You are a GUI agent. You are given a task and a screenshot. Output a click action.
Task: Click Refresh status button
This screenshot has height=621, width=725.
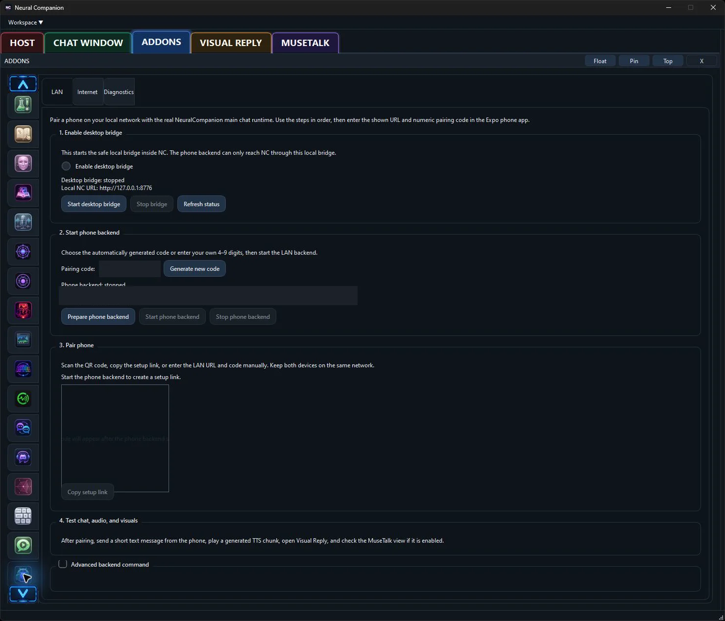pos(201,204)
